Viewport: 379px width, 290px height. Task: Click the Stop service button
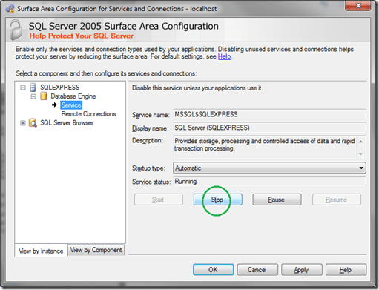(217, 200)
